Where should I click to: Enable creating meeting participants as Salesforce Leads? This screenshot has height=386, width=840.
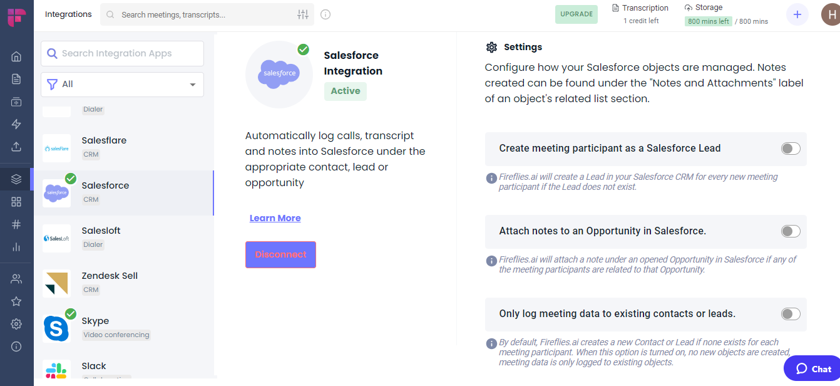click(x=791, y=149)
